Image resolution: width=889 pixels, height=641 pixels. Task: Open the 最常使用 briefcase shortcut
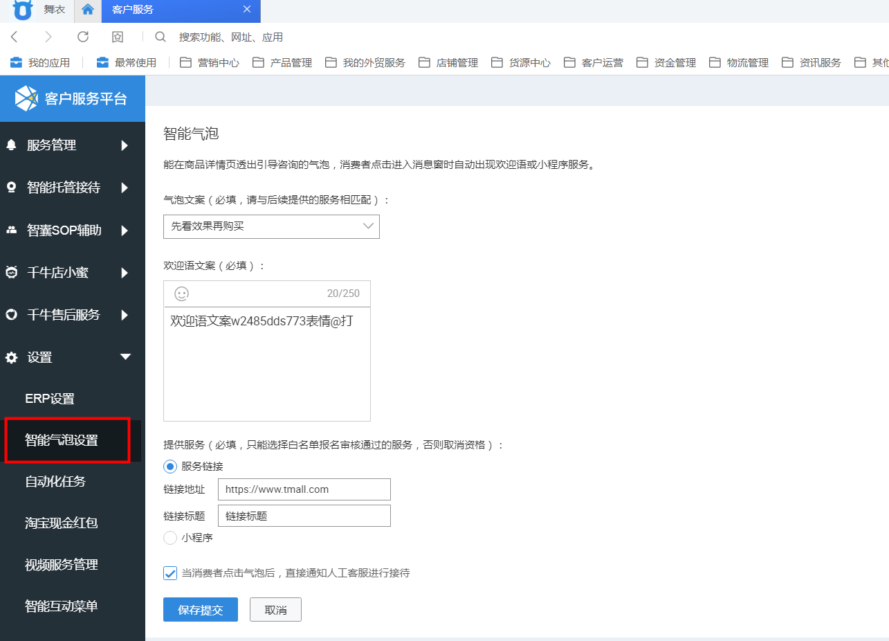[x=127, y=62]
